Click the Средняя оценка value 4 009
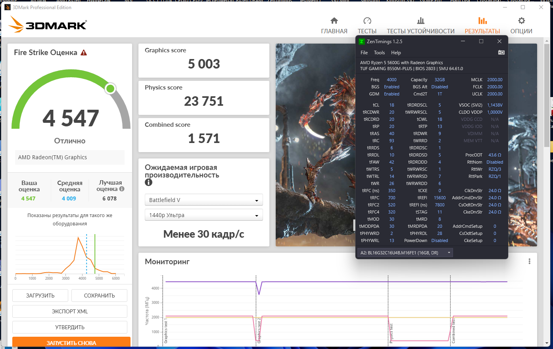The height and width of the screenshot is (349, 553). pyautogui.click(x=69, y=198)
